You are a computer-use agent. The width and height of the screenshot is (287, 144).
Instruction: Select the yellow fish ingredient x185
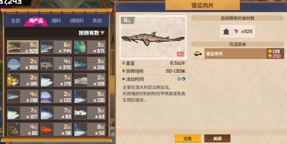pos(23,80)
